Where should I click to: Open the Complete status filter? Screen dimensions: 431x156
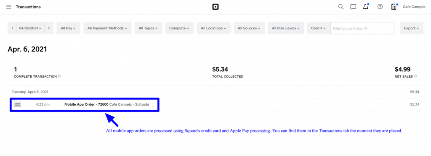[x=179, y=28]
